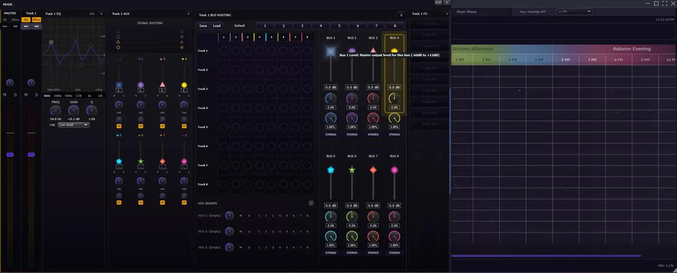Click the pink triangle Aux 3 fader handle
Image resolution: width=677 pixels, height=273 pixels.
point(162,85)
